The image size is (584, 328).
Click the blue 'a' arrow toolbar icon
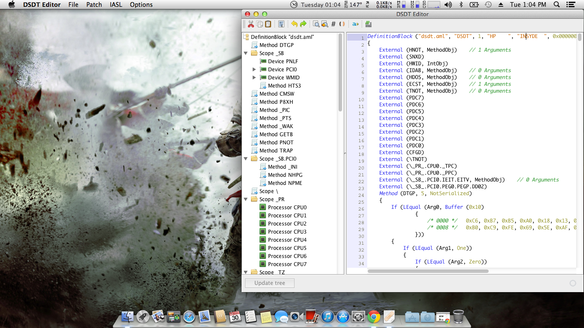coord(355,24)
